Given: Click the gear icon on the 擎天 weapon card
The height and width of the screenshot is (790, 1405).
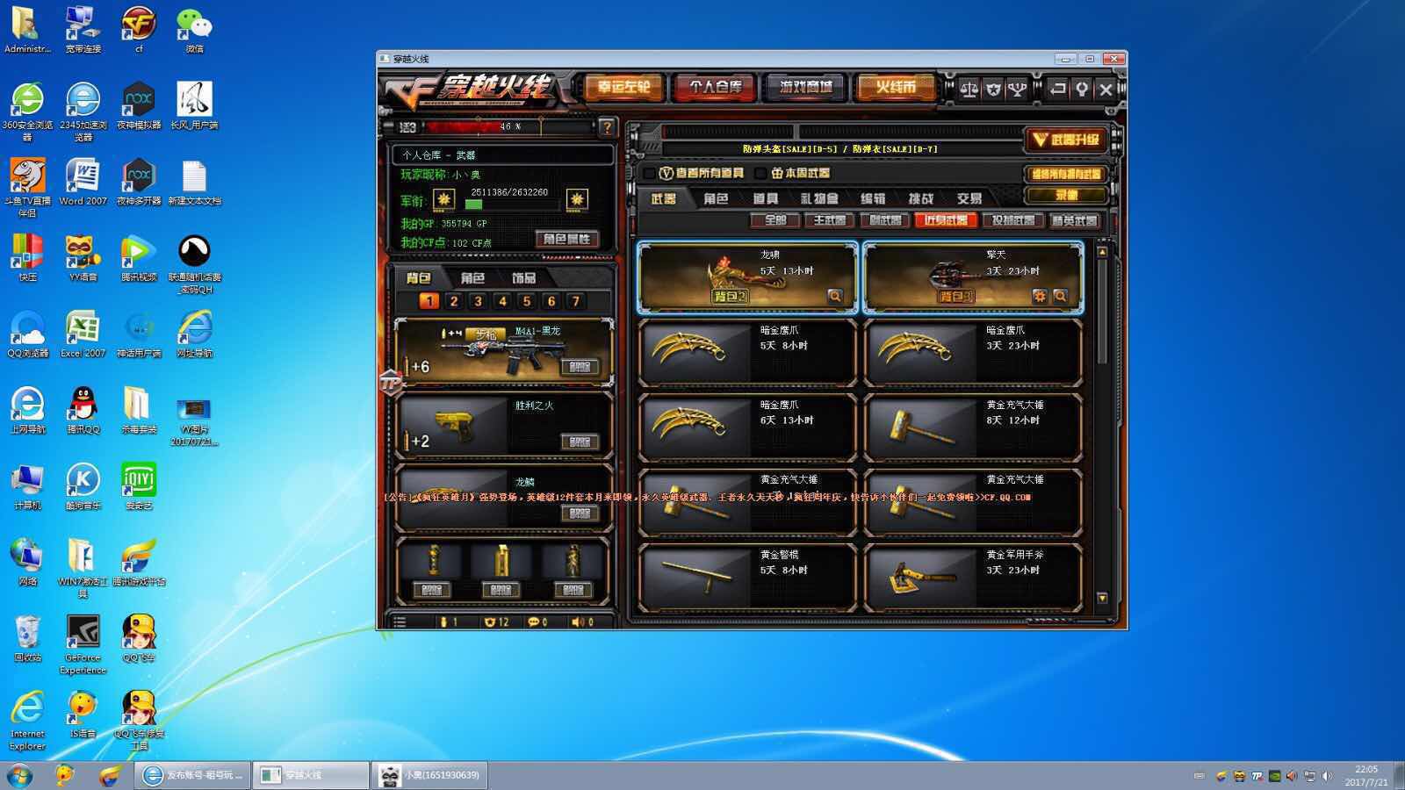Looking at the screenshot, I should pos(1040,297).
